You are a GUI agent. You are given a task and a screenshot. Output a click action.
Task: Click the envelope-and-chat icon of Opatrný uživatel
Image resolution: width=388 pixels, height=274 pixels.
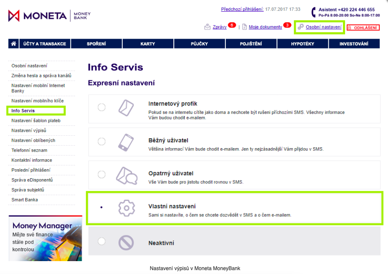point(127,176)
